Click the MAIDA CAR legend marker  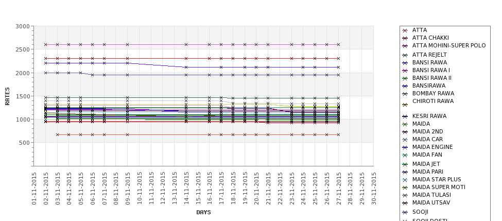(405, 139)
